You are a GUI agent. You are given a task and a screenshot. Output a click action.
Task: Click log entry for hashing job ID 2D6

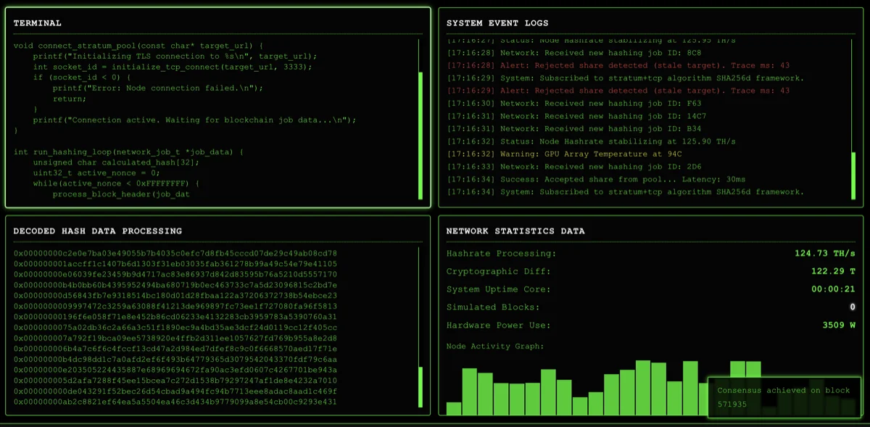pos(574,167)
